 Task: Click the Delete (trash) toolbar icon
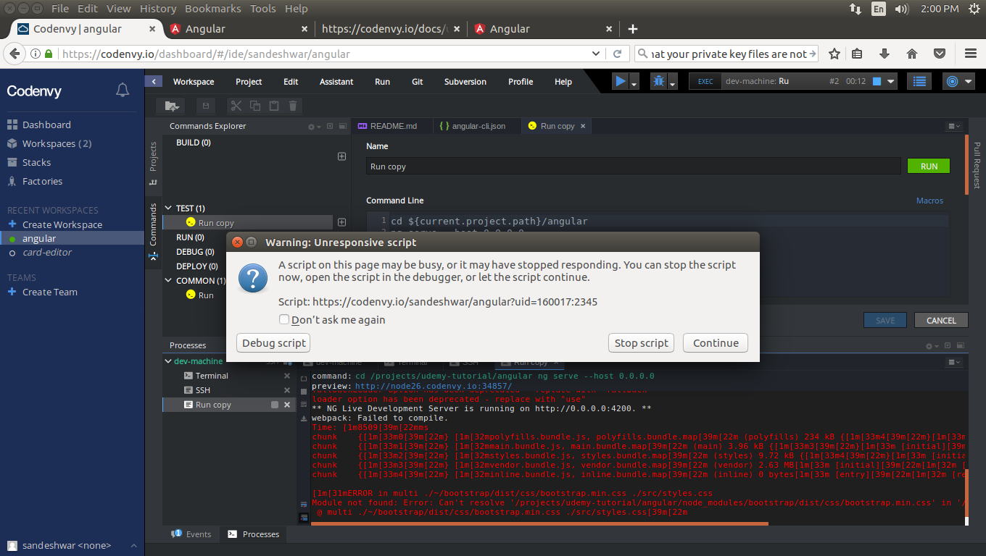click(x=292, y=106)
